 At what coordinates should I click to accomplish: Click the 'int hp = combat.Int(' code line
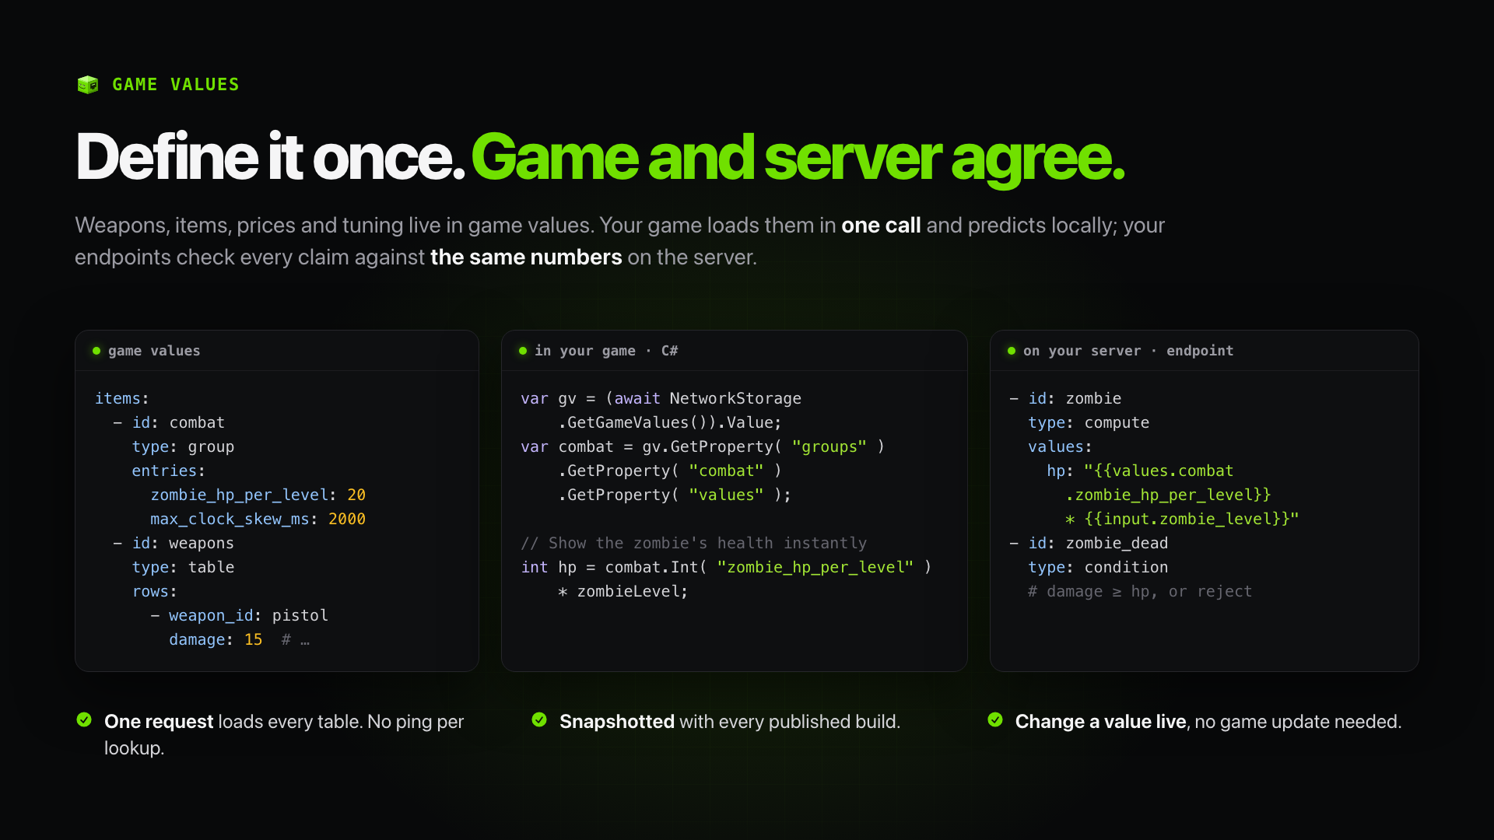tap(726, 567)
